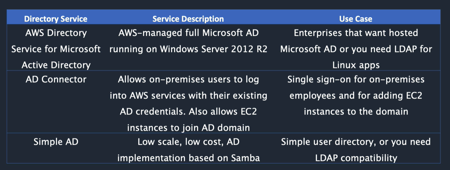Click the instances to the domain text
Viewport: 450px width, 170px height.
[356, 111]
